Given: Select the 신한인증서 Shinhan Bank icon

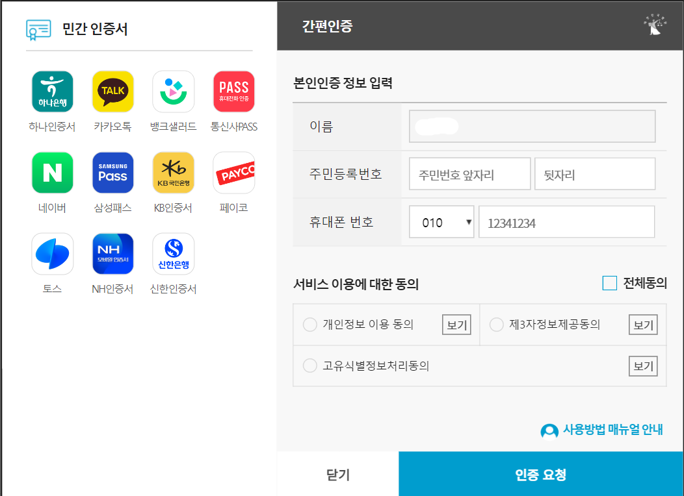Looking at the screenshot, I should [x=173, y=254].
